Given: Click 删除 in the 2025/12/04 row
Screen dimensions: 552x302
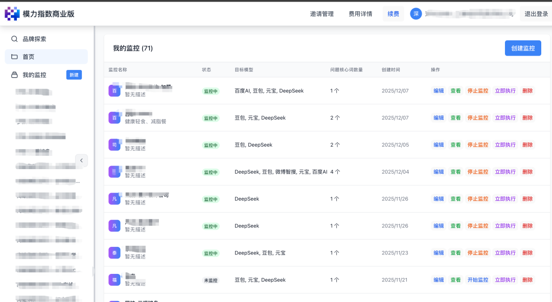Looking at the screenshot, I should click(x=527, y=172).
